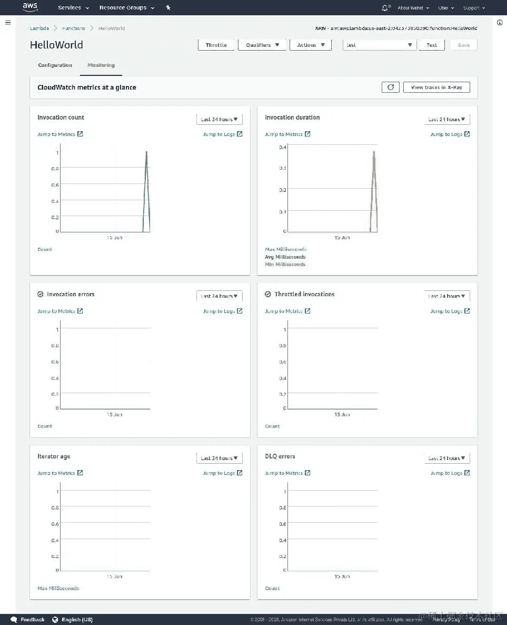Screen dimensions: 507x625
Task: Change Invocation duration time range dropdown
Action: click(x=446, y=119)
